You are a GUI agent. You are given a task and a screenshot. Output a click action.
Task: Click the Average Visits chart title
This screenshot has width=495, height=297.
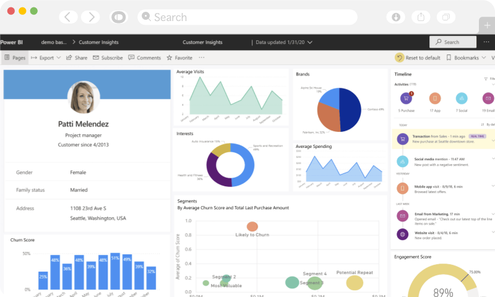coord(190,72)
